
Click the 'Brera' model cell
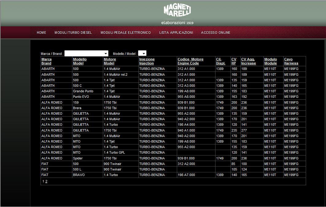pos(77,108)
